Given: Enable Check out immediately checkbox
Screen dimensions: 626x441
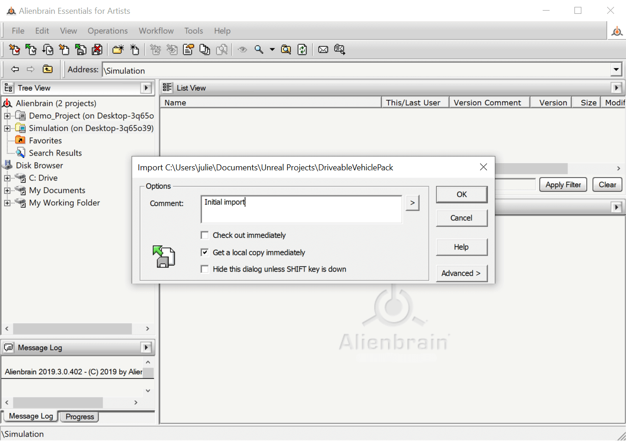Looking at the screenshot, I should tap(205, 235).
